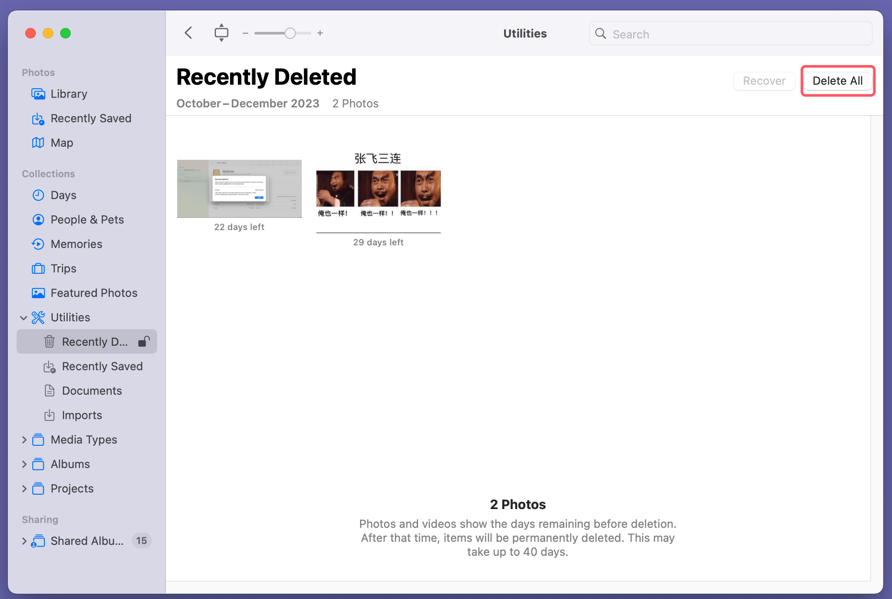
Task: Toggle the lock on Recently Deleted
Action: (144, 341)
